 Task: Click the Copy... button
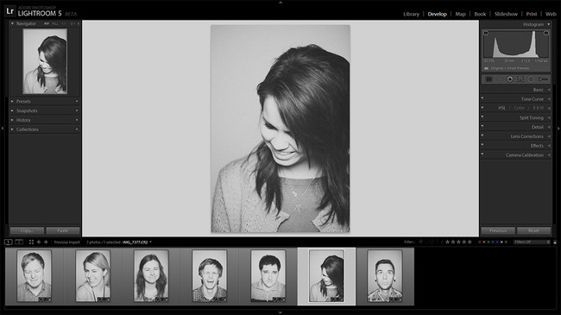pyautogui.click(x=27, y=230)
